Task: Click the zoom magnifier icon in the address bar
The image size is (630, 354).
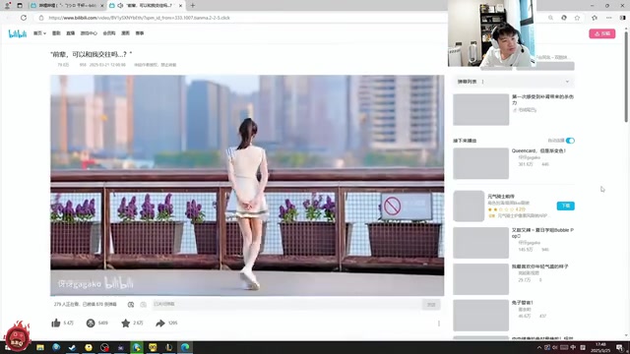Action: pyautogui.click(x=550, y=18)
